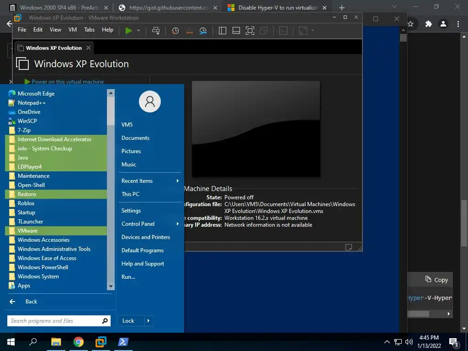Click the console view toolbar icon
Image resolution: width=468 pixels, height=351 pixels.
coord(283,31)
